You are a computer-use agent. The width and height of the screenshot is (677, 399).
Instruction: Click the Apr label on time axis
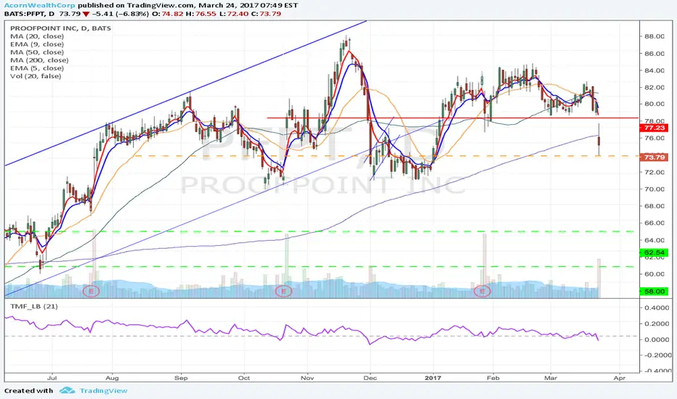pyautogui.click(x=620, y=378)
